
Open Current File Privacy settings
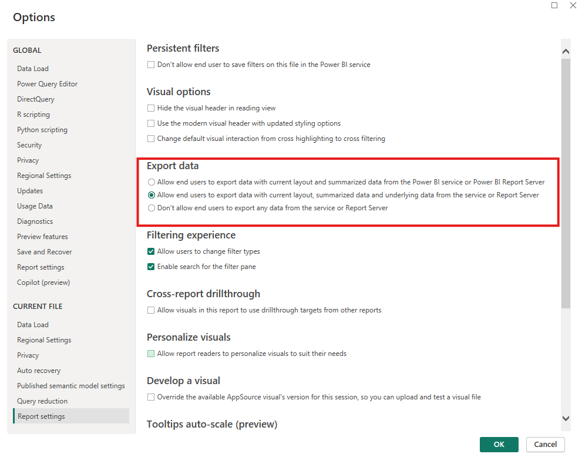28,355
